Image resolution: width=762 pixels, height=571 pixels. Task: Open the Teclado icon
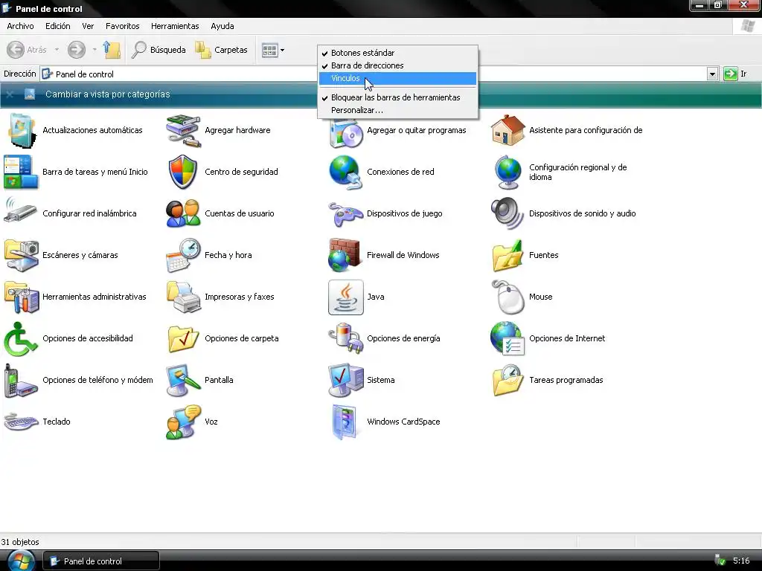tap(21, 422)
